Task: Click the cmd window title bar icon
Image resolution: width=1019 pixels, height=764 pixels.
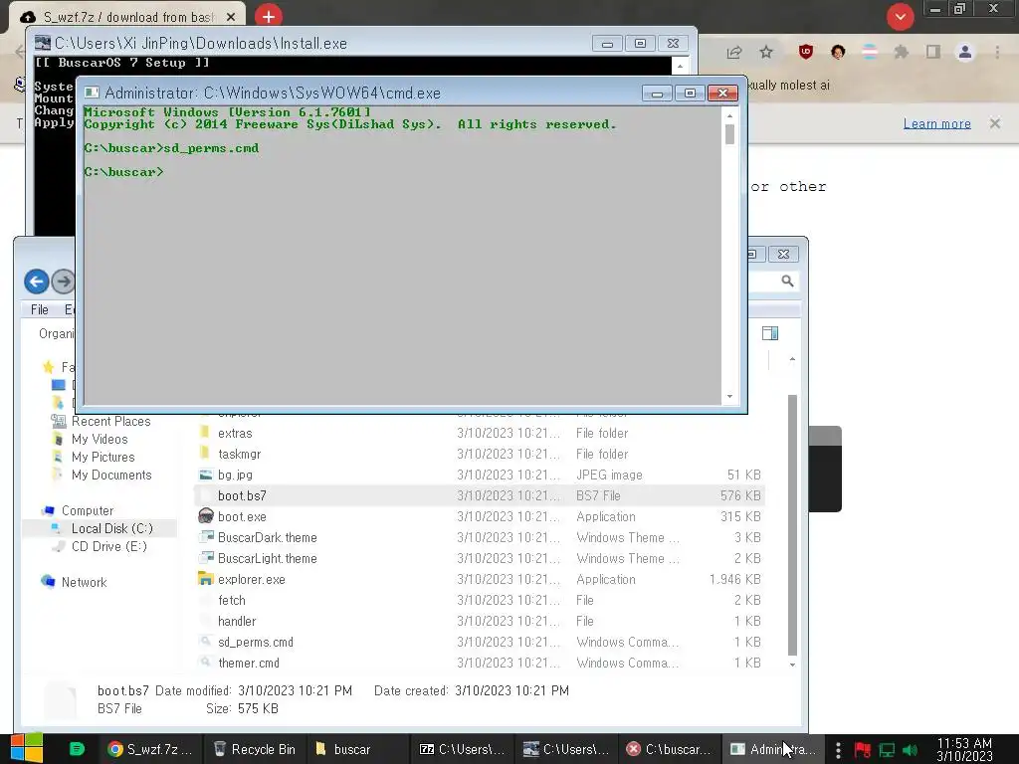Action: click(92, 93)
